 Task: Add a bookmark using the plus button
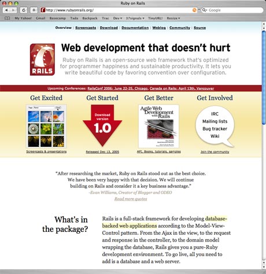point(34,10)
